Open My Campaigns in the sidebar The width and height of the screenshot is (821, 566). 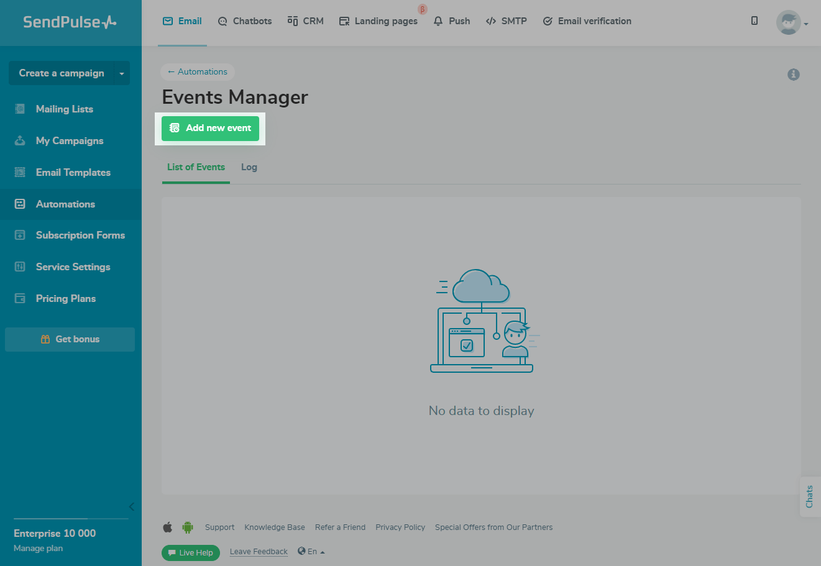click(71, 141)
